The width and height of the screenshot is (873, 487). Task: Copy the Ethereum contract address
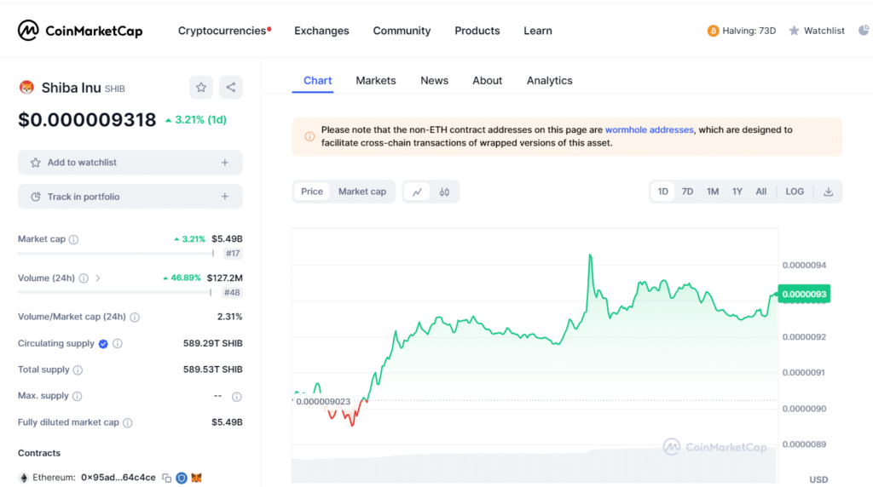coord(167,478)
